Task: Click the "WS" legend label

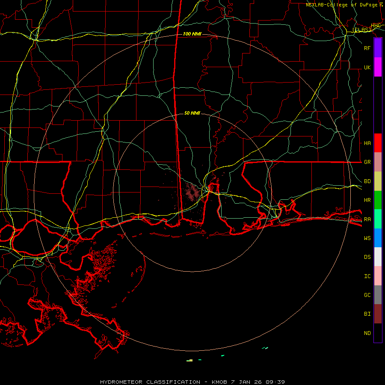Action: click(x=367, y=238)
